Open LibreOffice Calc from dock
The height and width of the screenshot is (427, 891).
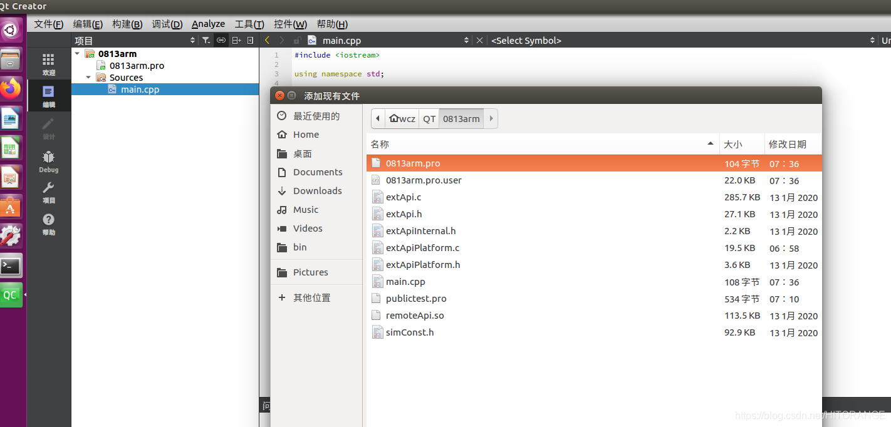pyautogui.click(x=11, y=148)
